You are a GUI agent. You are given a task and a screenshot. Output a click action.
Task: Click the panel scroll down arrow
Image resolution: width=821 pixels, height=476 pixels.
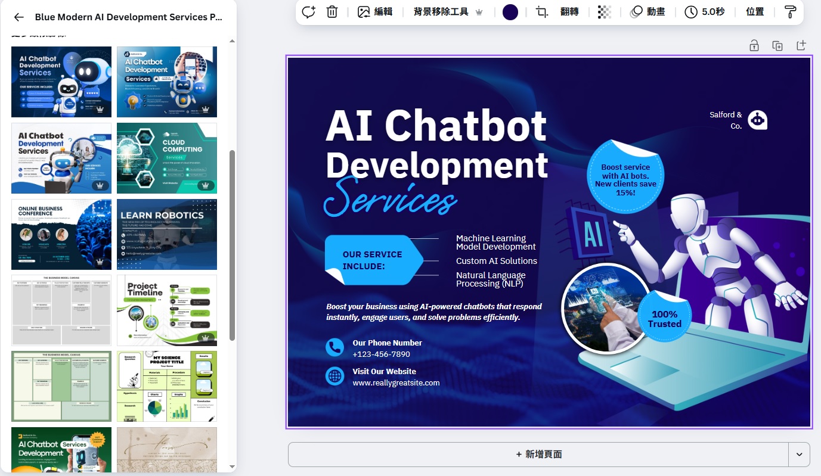[233, 466]
